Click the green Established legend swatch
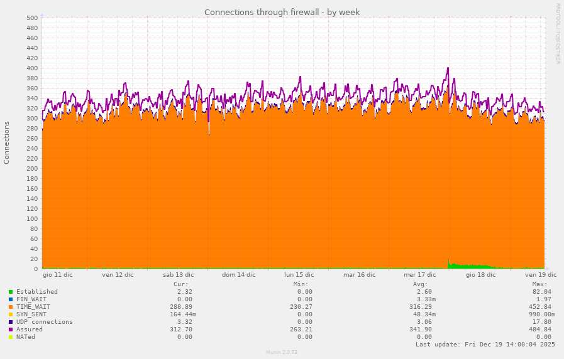The height and width of the screenshot is (359, 564). click(11, 292)
